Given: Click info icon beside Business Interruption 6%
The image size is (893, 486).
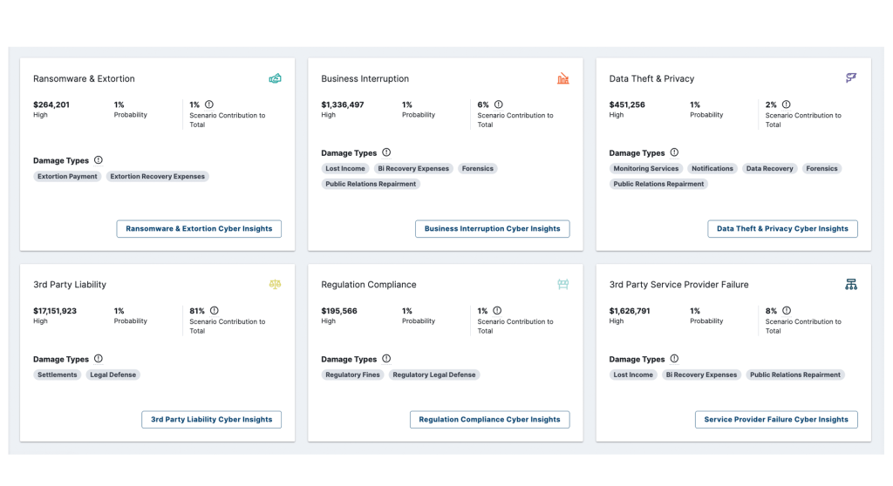Looking at the screenshot, I should [497, 105].
